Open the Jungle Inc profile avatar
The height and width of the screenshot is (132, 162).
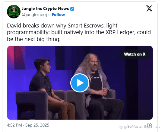pos(14,11)
